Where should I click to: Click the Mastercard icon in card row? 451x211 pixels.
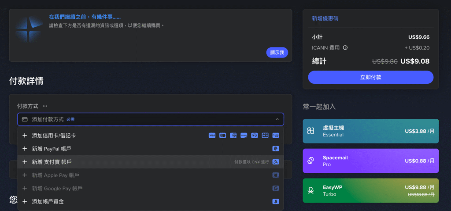pyautogui.click(x=222, y=136)
